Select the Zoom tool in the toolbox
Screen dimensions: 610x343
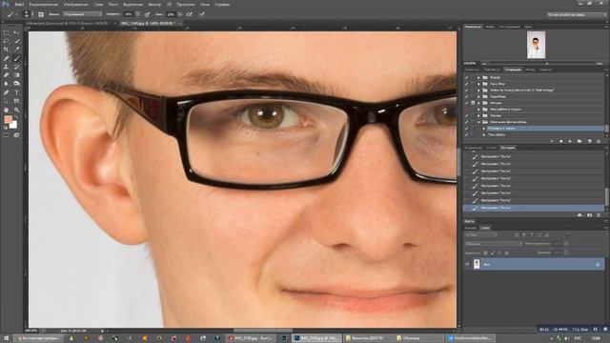coord(16,111)
